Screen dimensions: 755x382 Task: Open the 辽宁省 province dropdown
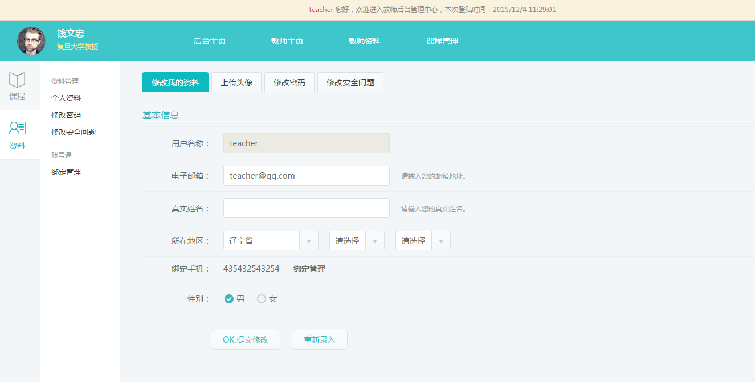pyautogui.click(x=308, y=240)
